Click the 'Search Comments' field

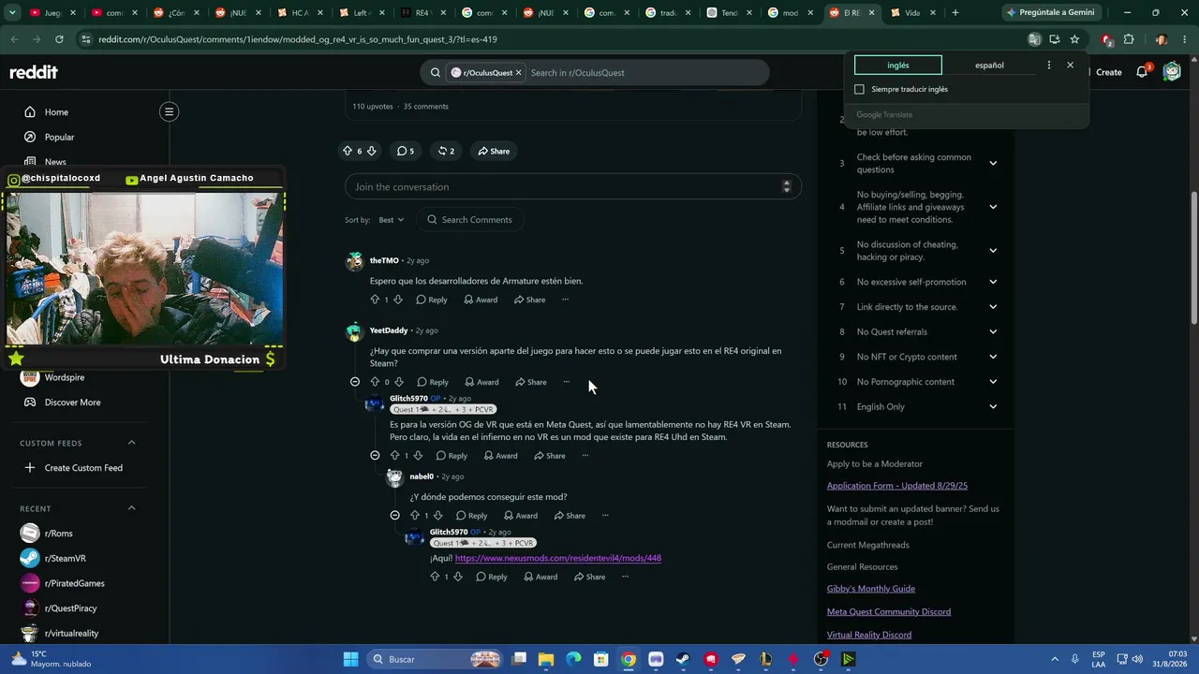click(x=470, y=220)
